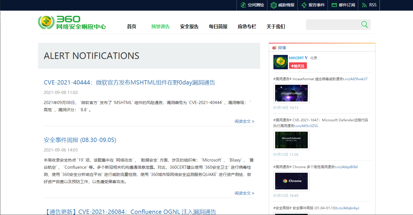Click the 360 CERT site logo

[72, 22]
